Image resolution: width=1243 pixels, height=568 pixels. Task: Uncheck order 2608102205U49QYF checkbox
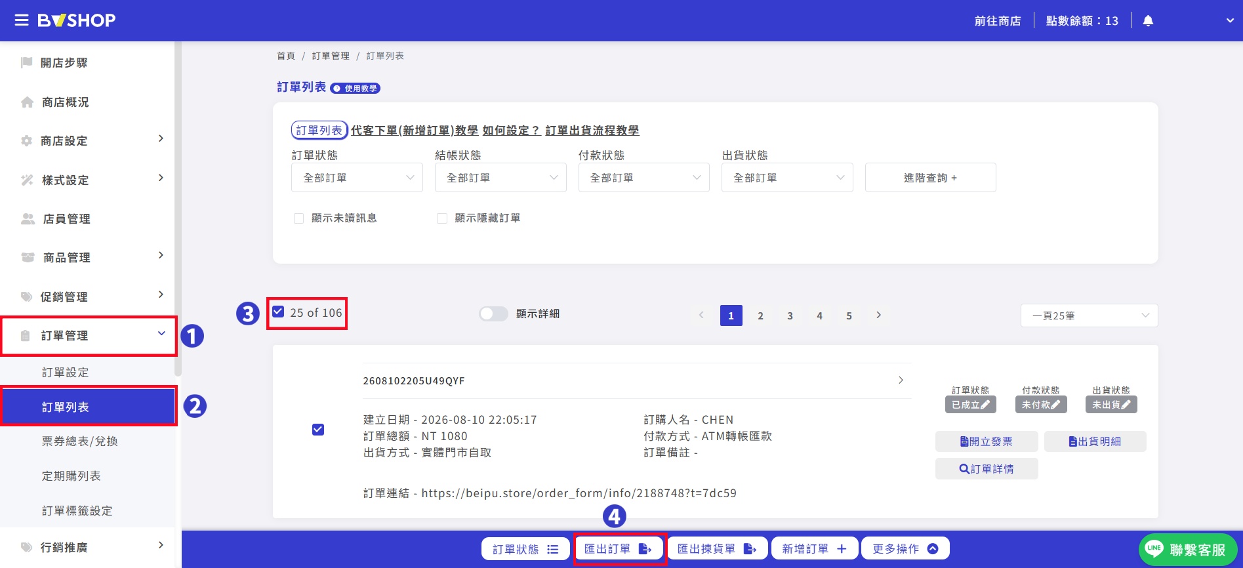tap(318, 430)
